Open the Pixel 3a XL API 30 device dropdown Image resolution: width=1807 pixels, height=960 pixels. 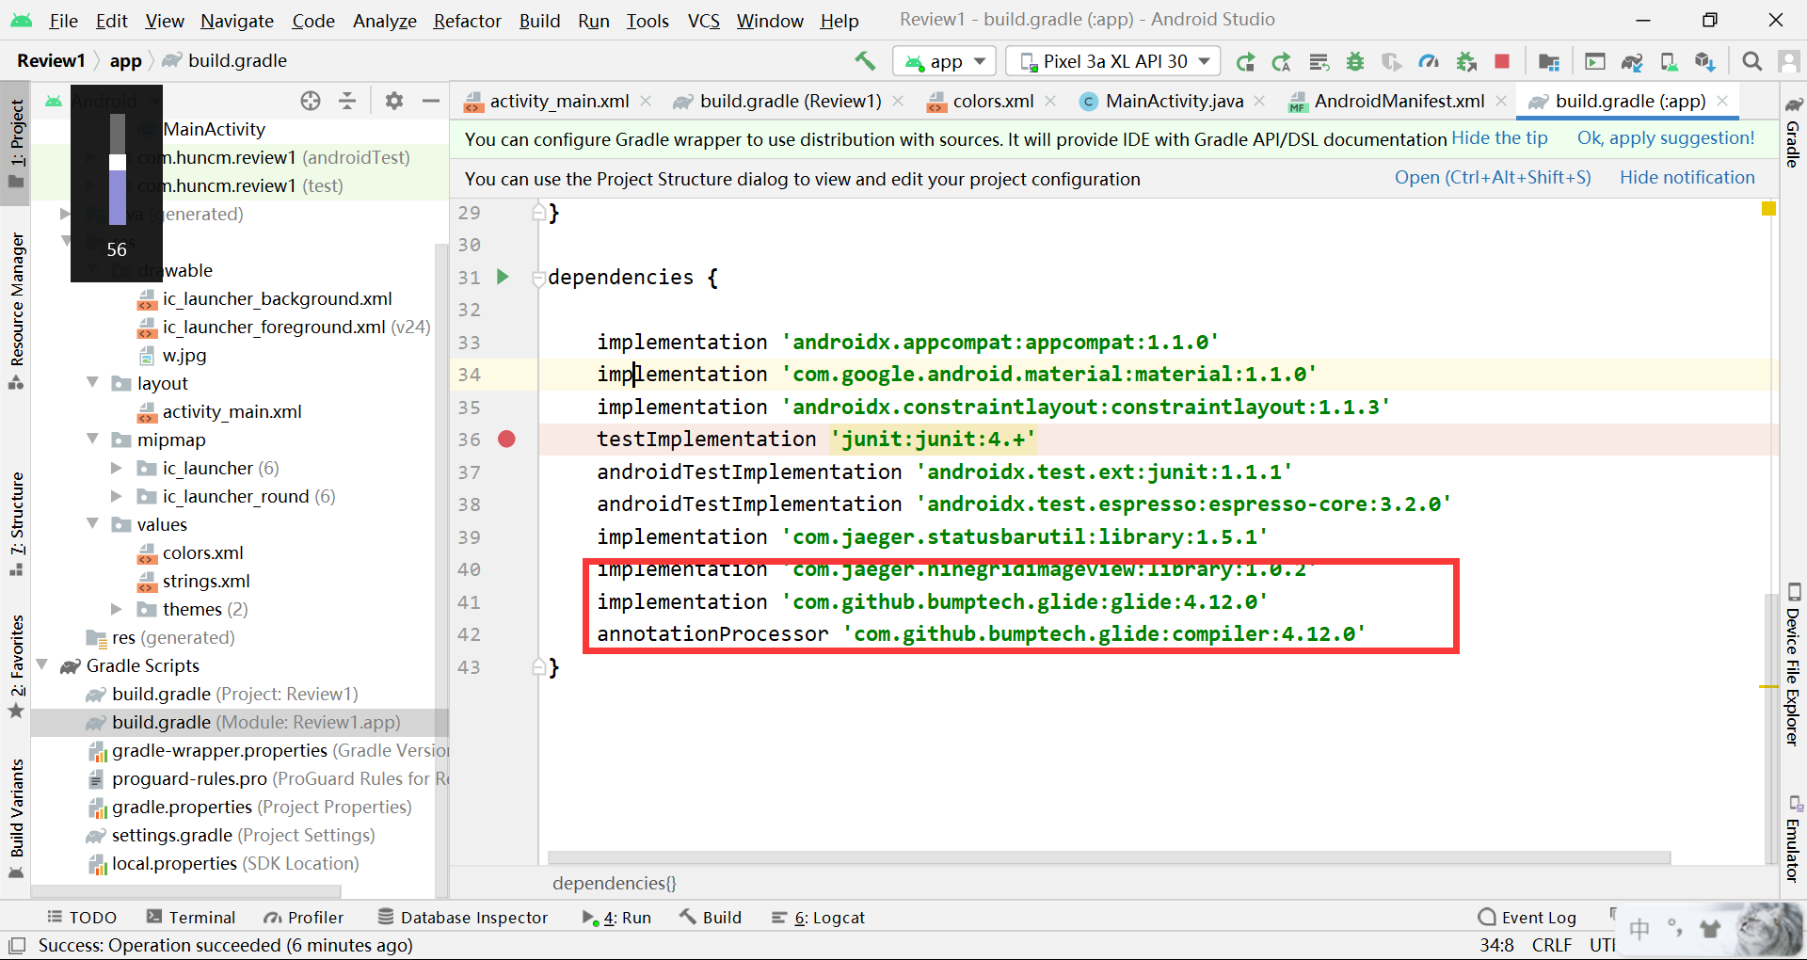[x=1113, y=61]
